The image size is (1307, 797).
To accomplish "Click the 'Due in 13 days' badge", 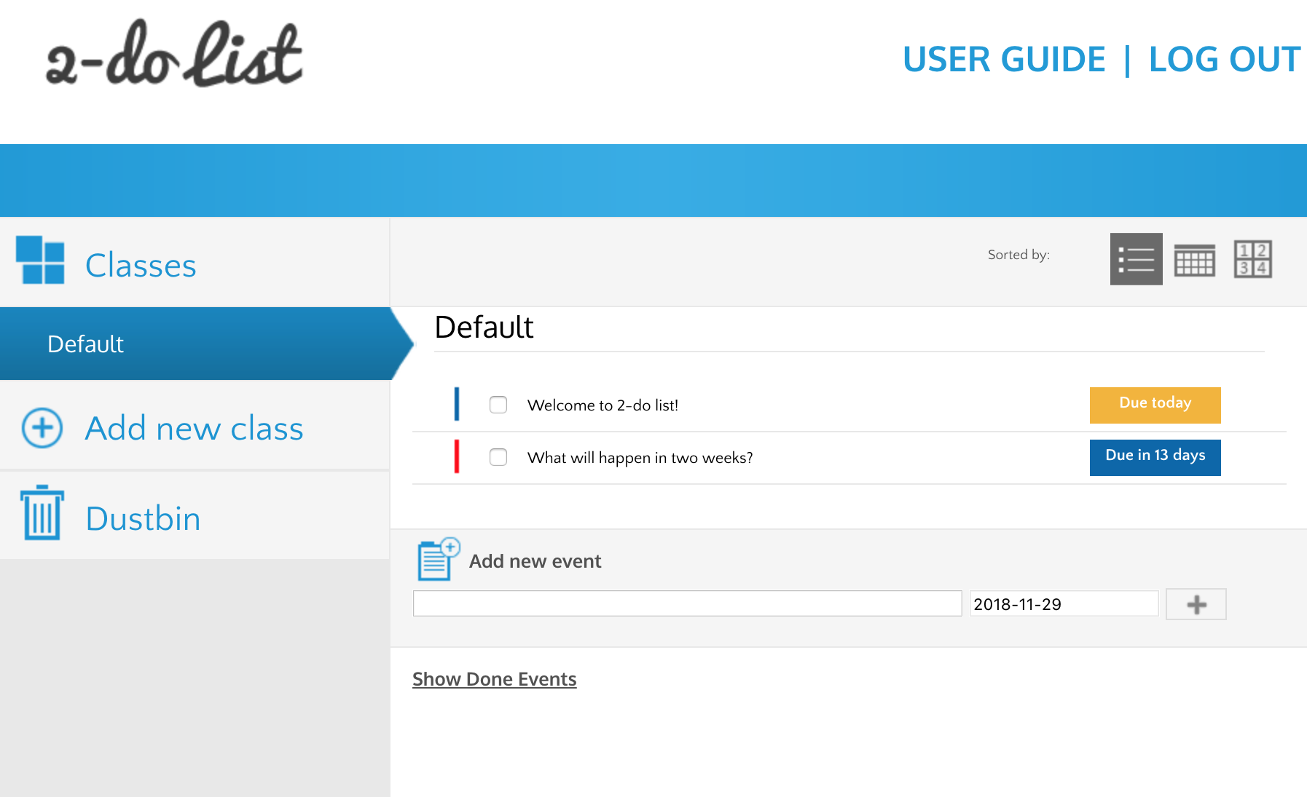I will (1155, 457).
